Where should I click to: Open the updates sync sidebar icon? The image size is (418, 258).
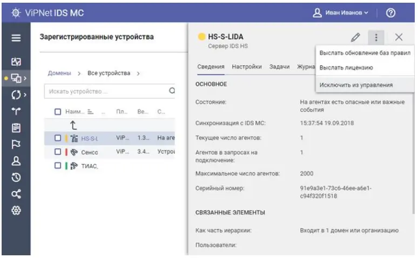click(16, 94)
